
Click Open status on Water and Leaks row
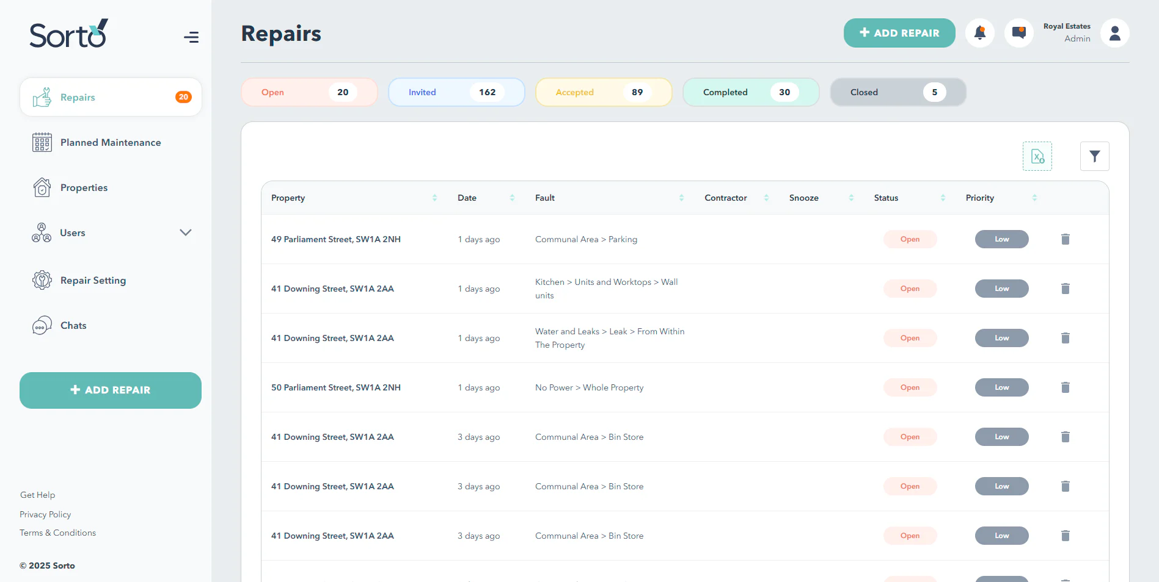(x=910, y=338)
